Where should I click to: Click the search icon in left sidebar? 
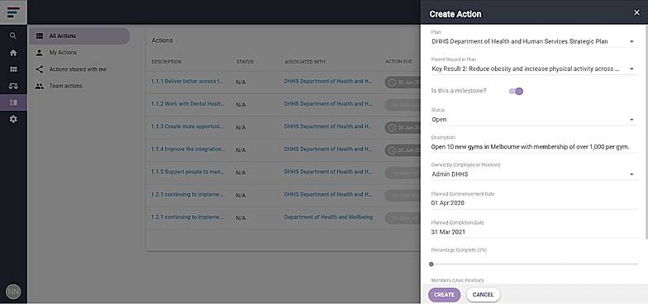pyautogui.click(x=13, y=36)
